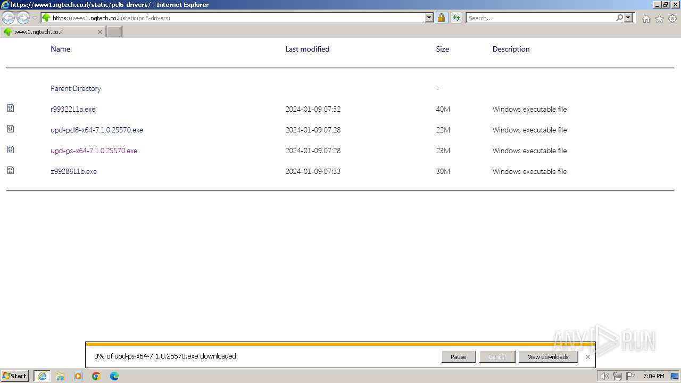Click the Action Center flag icon
681x383 pixels.
(x=630, y=376)
